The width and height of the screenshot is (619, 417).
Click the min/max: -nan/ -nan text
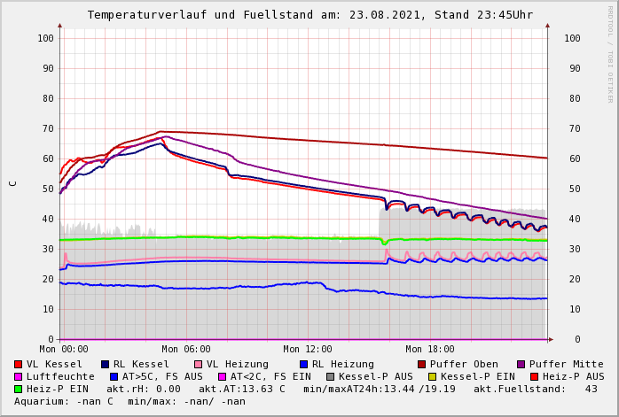click(187, 402)
